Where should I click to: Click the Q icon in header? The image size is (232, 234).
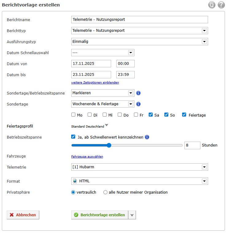click(x=212, y=5)
